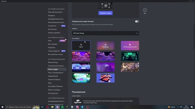195x109 pixels.
Task: Choose the Пользовательские custom background tile
Action: 130,46
